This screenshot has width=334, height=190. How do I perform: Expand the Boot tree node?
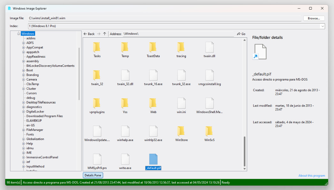pos(23,70)
